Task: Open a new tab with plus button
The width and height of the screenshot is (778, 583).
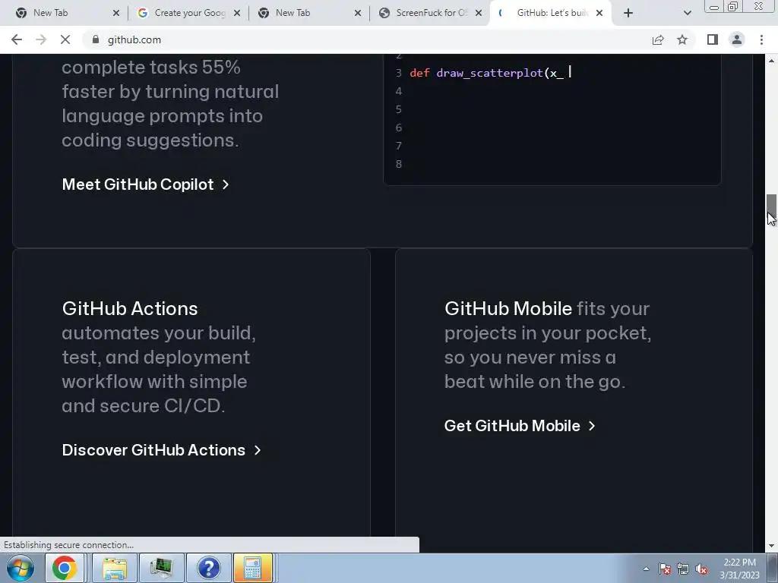Action: pyautogui.click(x=628, y=13)
